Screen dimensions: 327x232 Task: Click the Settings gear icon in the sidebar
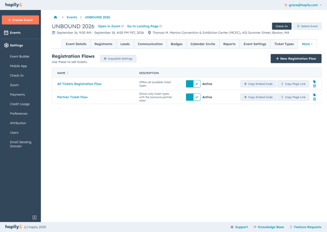tap(6, 45)
